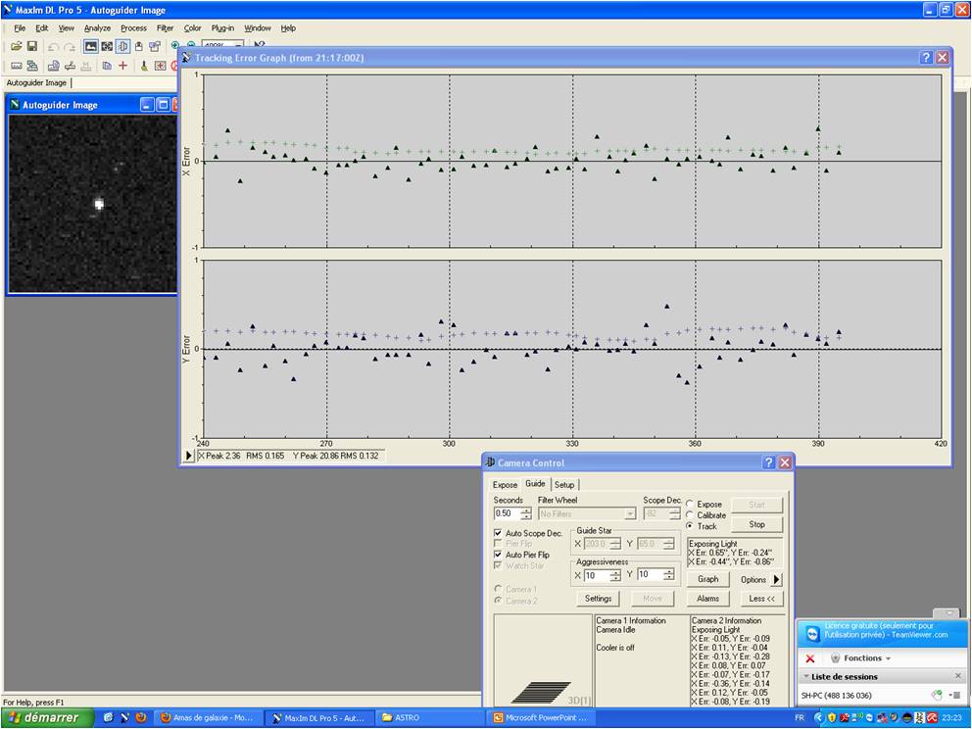Click the red X icon in TeamViewer panel
972x729 pixels.
click(x=810, y=658)
